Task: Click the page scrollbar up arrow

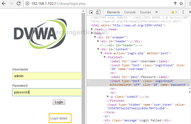Action: pos(83,11)
